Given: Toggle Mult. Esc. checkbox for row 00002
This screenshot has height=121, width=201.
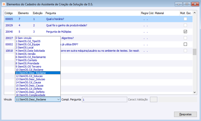Looking at the screenshot, I should click(x=185, y=44).
